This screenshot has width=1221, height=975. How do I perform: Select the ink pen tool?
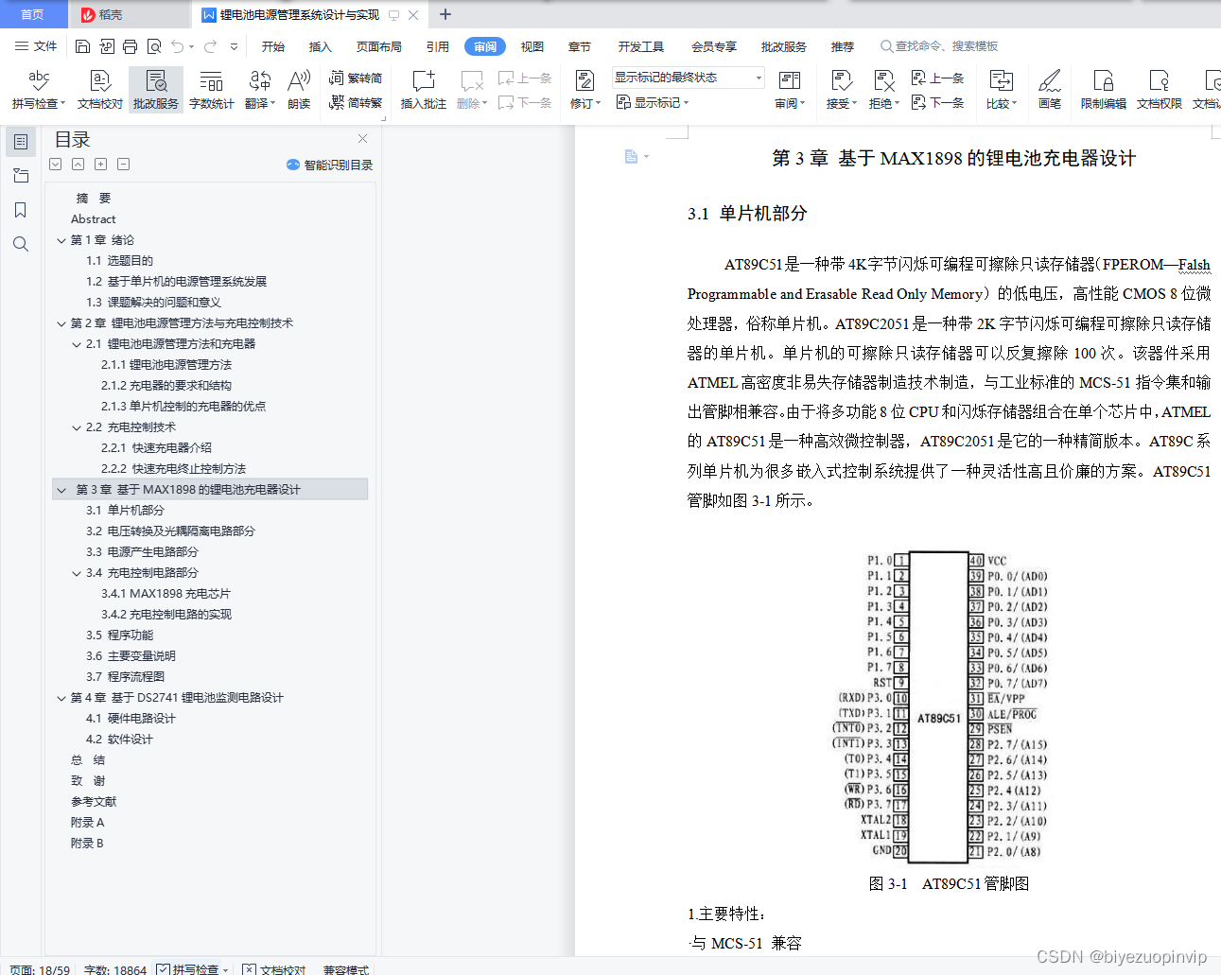(x=1050, y=90)
